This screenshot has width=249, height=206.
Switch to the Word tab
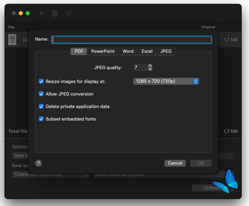pos(128,51)
